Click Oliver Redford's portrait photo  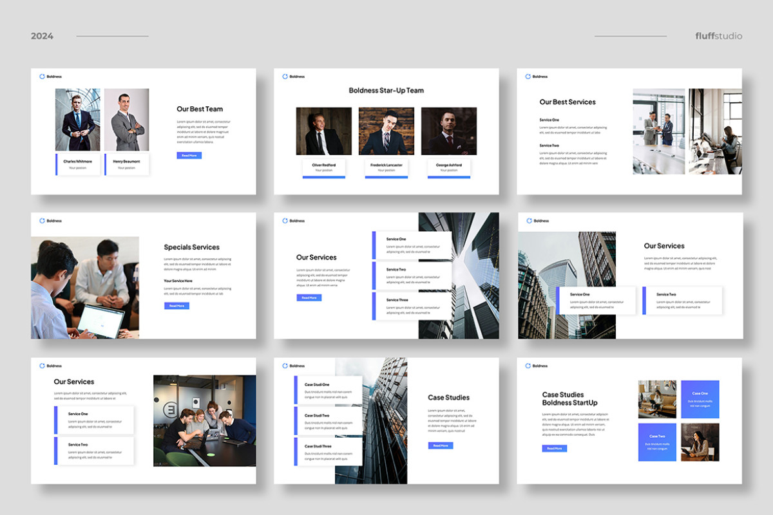click(x=324, y=131)
